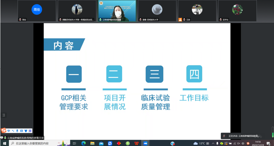This screenshot has height=146, width=274.
Task: Launch Microsoft Edge from the taskbar
Action: tap(83, 143)
